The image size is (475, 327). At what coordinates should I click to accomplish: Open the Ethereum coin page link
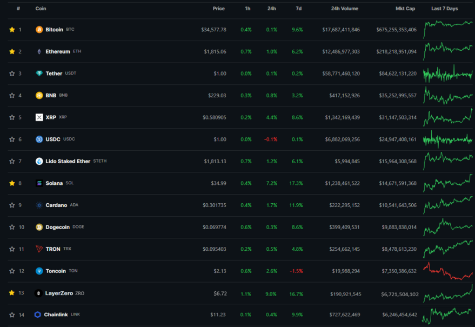[58, 51]
